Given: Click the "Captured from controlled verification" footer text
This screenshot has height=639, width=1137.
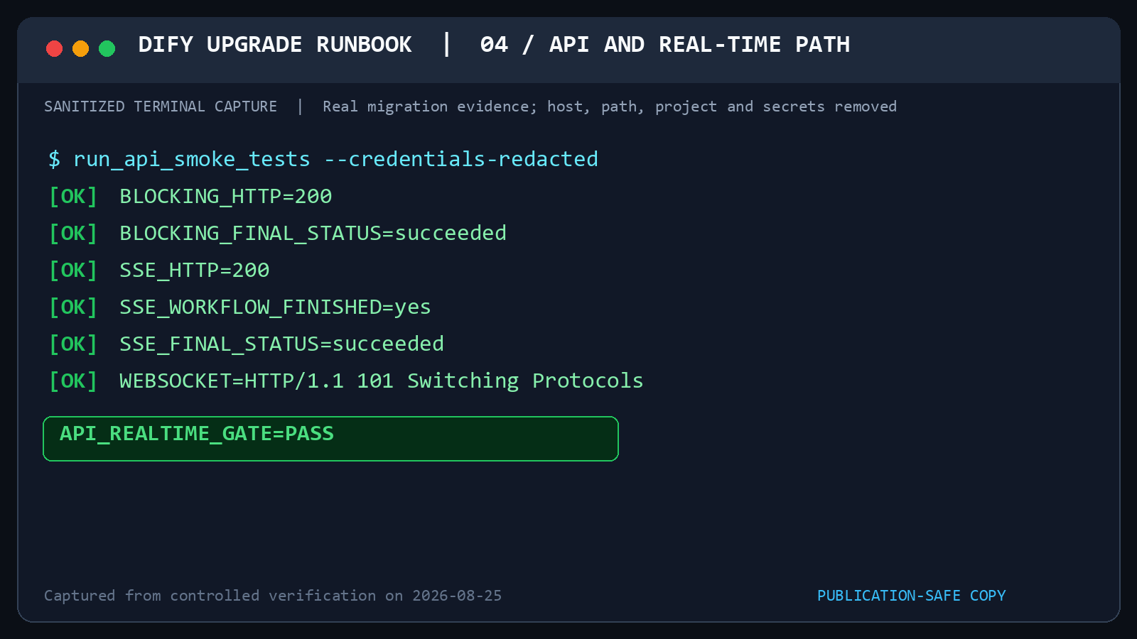Looking at the screenshot, I should coord(273,596).
